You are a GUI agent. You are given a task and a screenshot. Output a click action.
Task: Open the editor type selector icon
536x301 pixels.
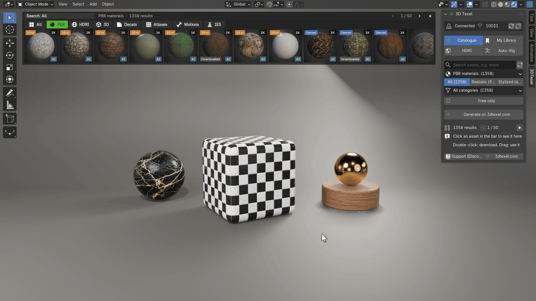click(x=8, y=4)
